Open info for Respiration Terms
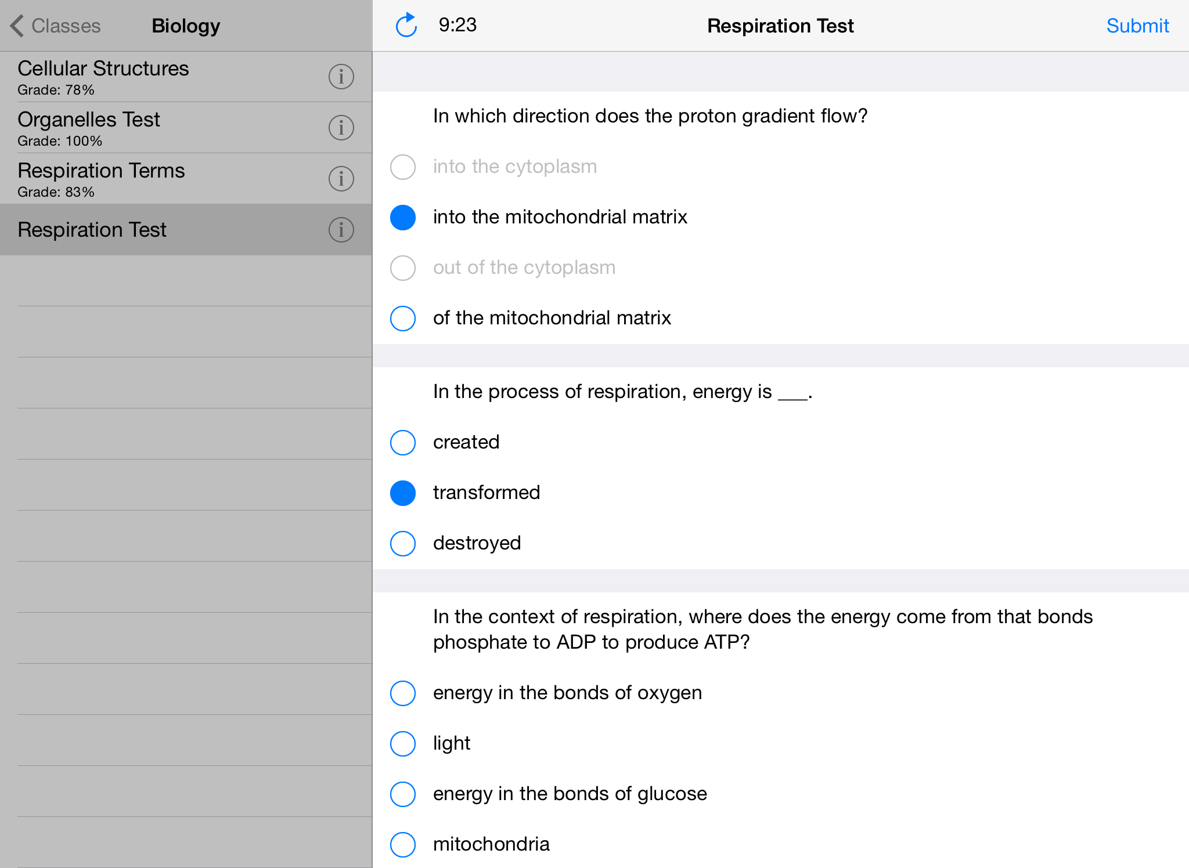Viewport: 1189px width, 868px height. pos(341,179)
